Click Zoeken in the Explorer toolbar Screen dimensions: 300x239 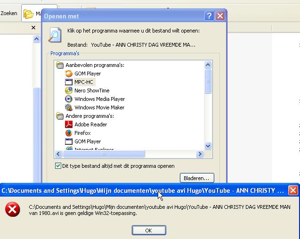click(x=9, y=13)
